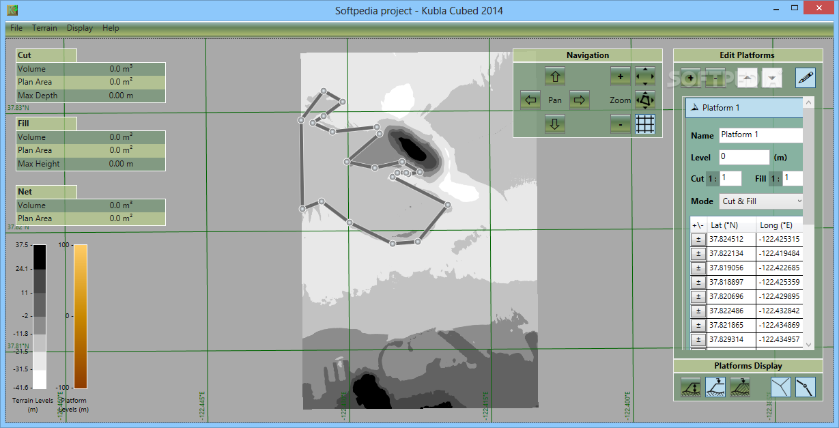Click the ± button for latitude 37.829314
Screen dimensions: 839x428
point(698,339)
